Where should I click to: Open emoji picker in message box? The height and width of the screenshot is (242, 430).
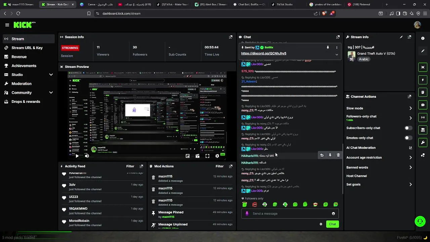(333, 213)
